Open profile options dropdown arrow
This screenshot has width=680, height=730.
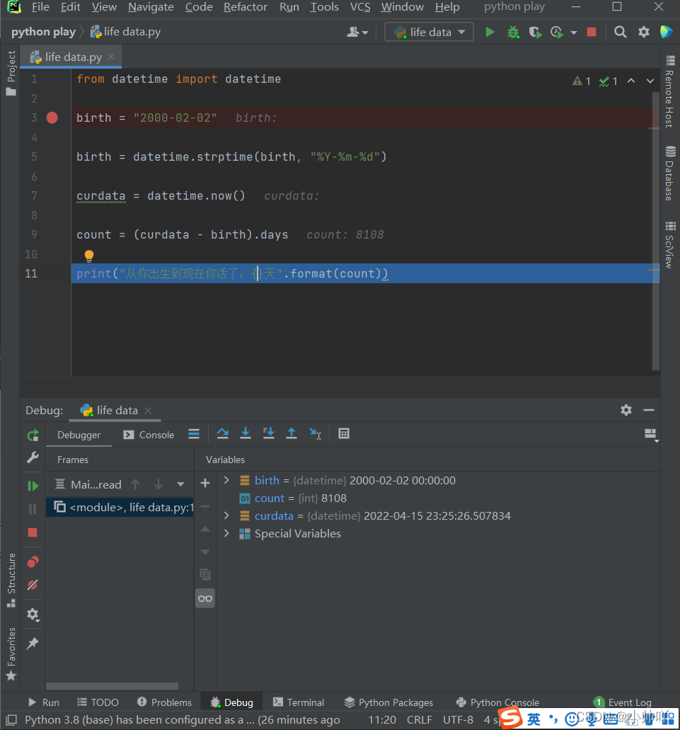pyautogui.click(x=574, y=33)
